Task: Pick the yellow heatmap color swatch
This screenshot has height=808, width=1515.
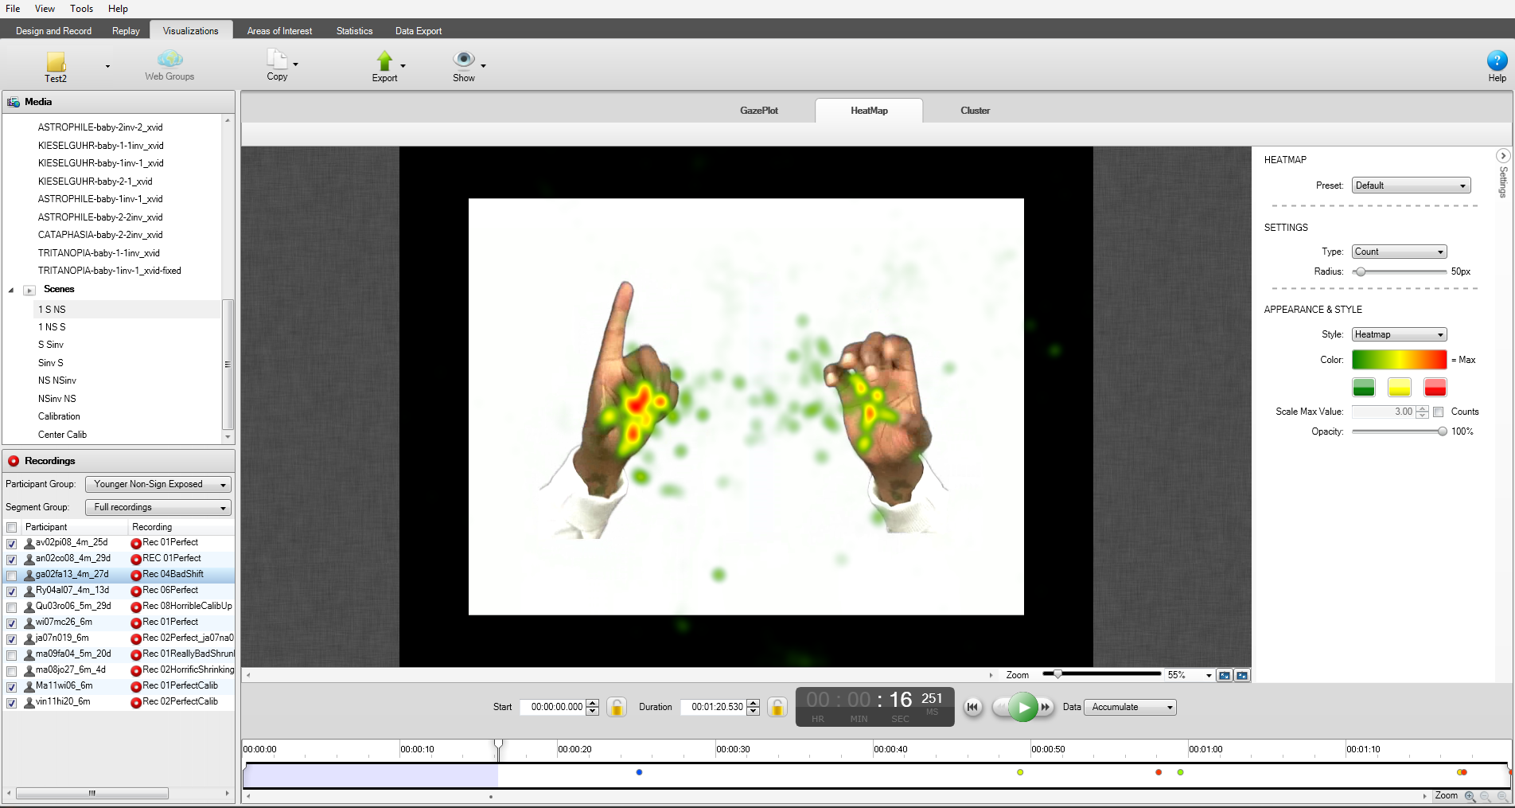Action: [1400, 388]
